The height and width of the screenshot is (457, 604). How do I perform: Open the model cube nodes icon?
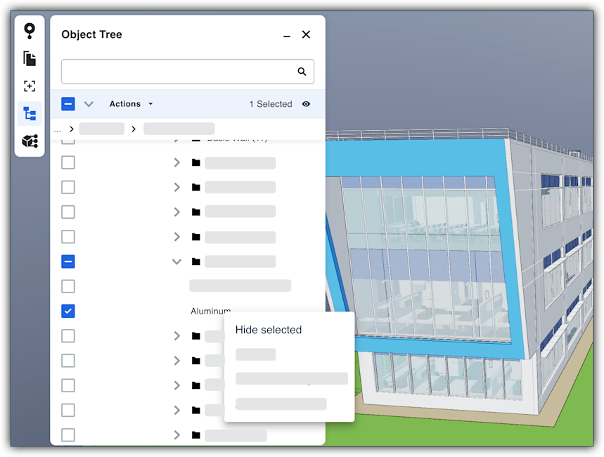coord(30,141)
